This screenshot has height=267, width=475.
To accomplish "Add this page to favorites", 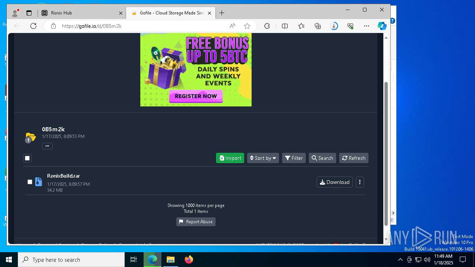I will pos(247,26).
